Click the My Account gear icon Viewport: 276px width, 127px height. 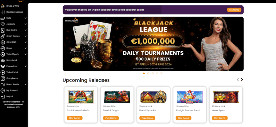3,90
